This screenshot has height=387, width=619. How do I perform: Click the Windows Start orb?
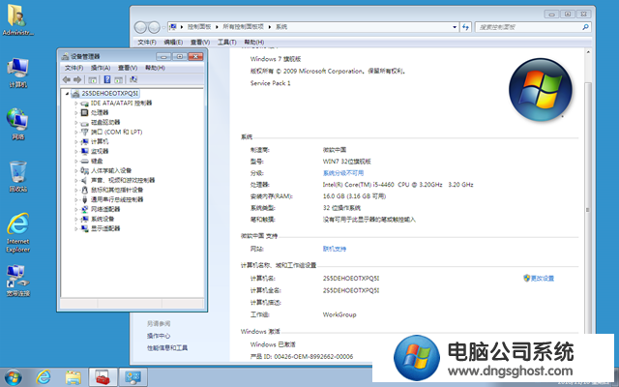(13, 377)
